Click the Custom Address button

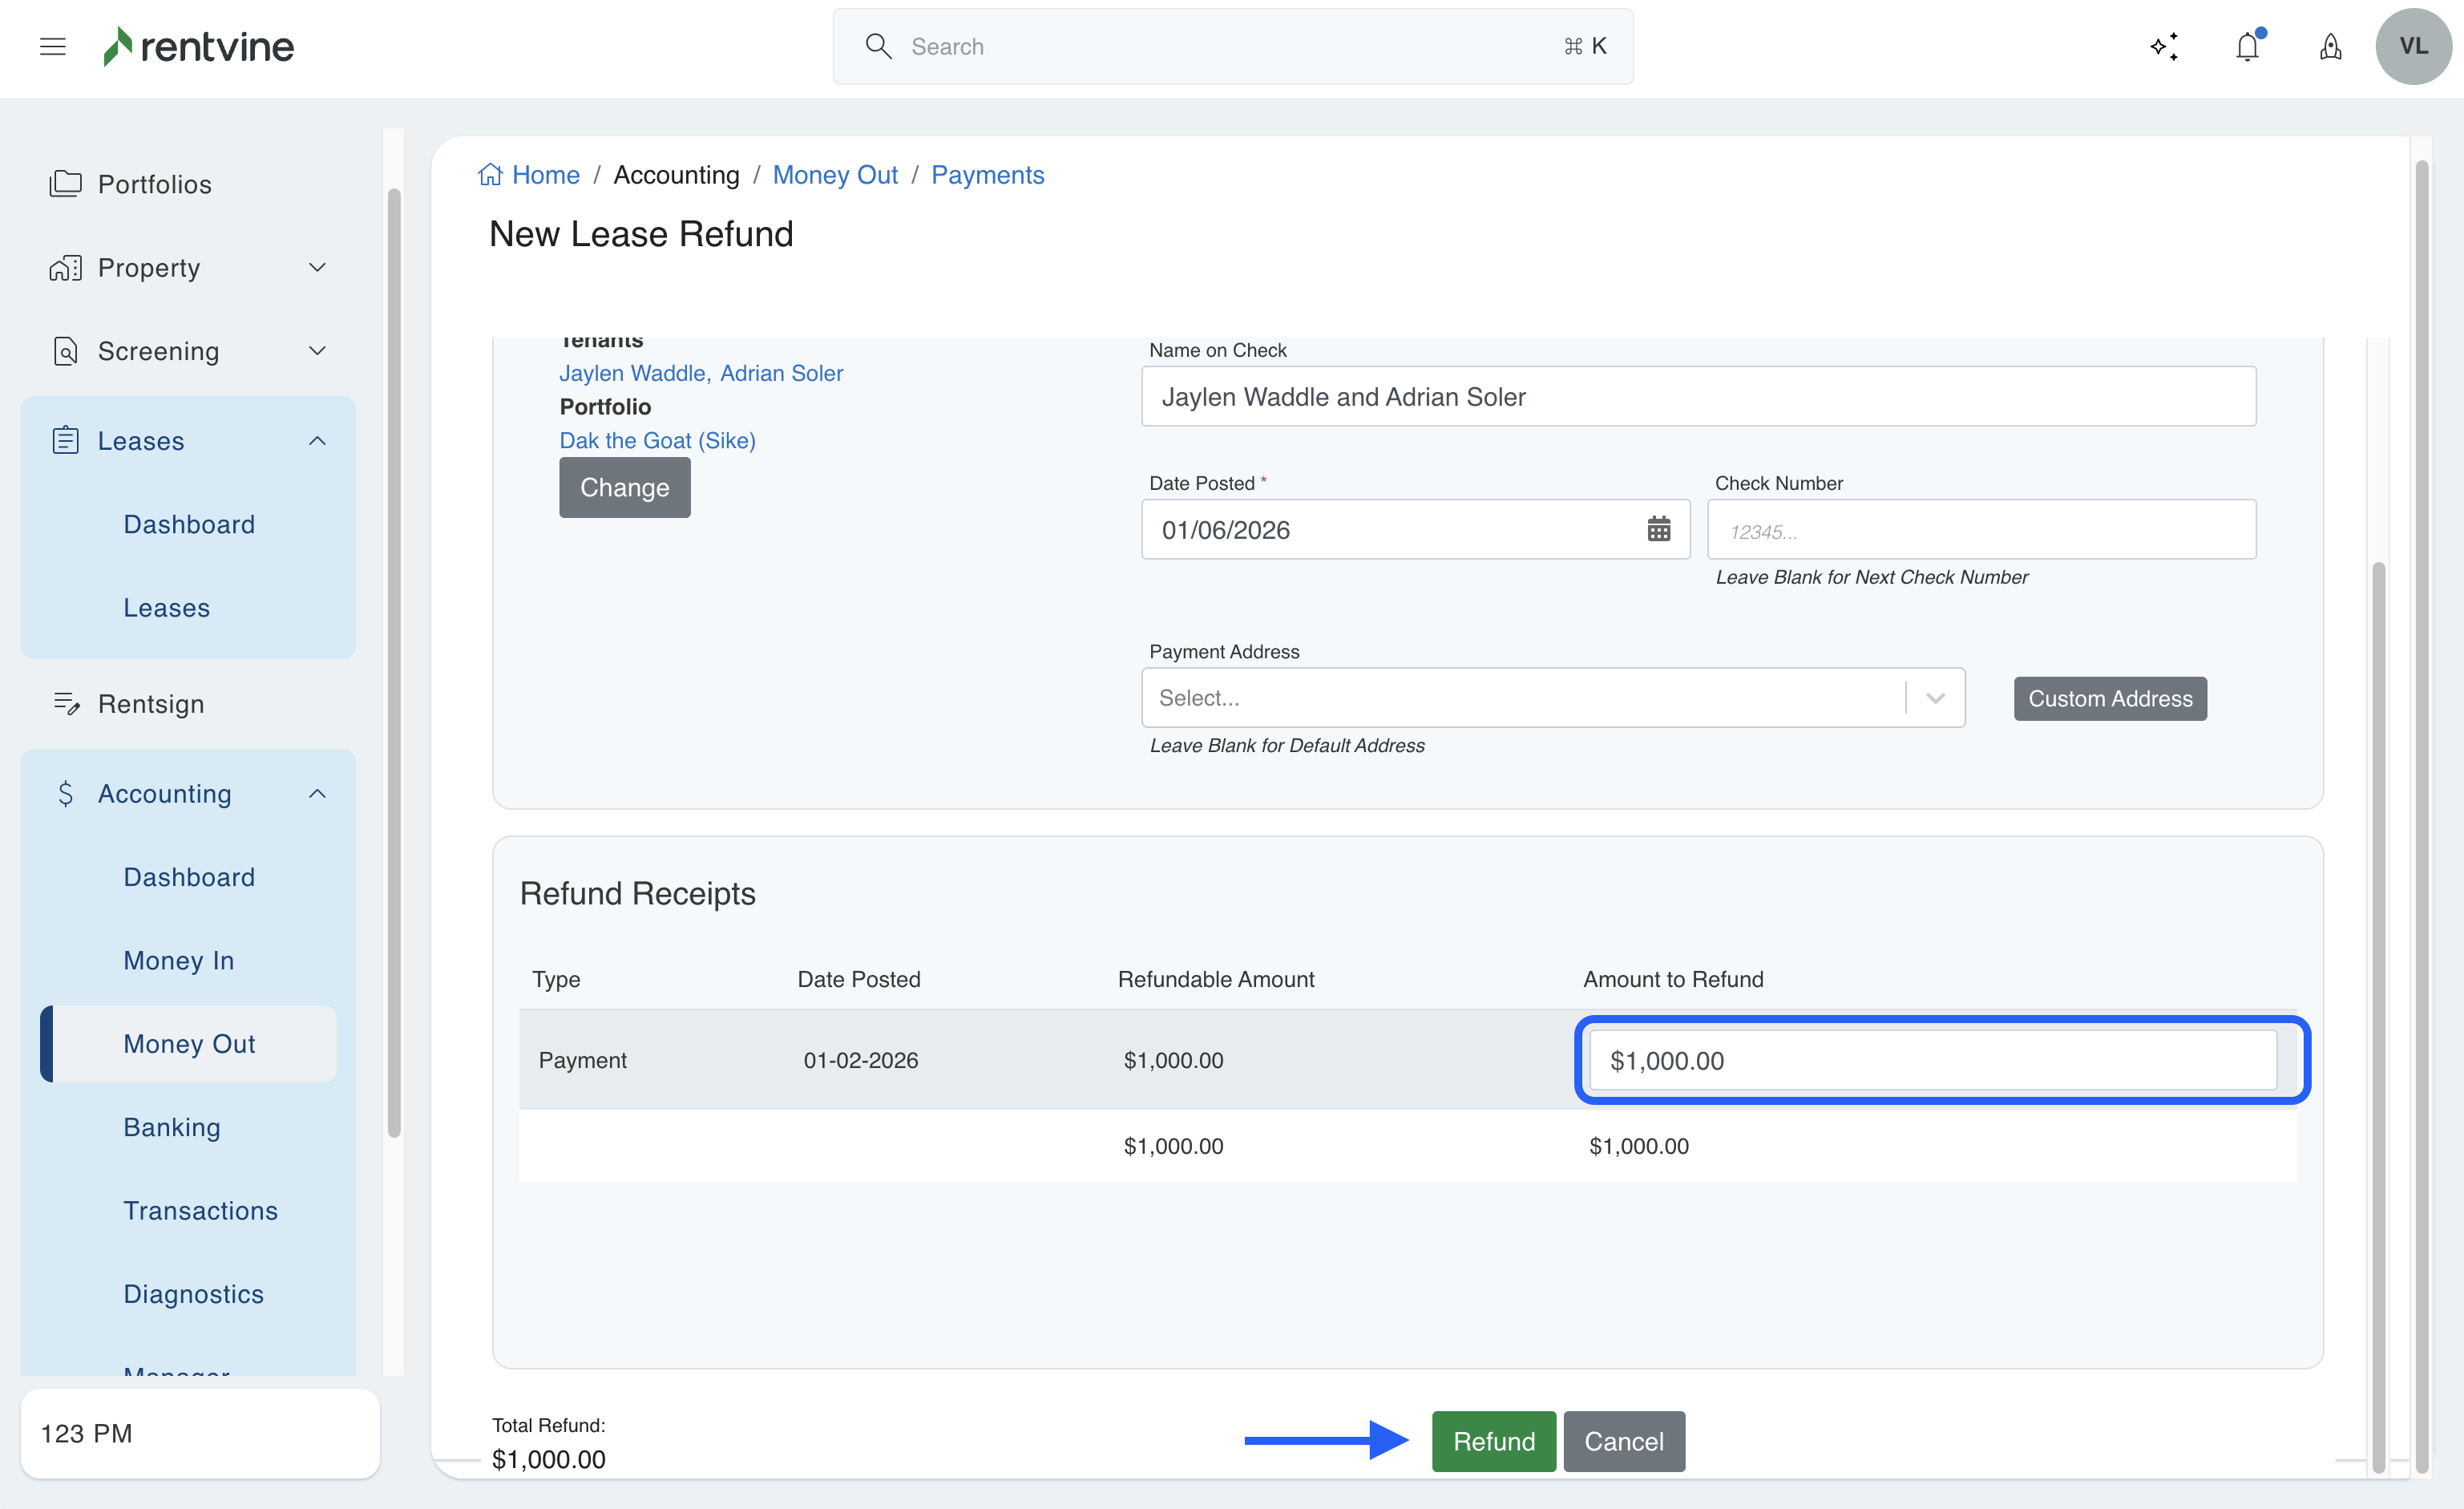2109,698
